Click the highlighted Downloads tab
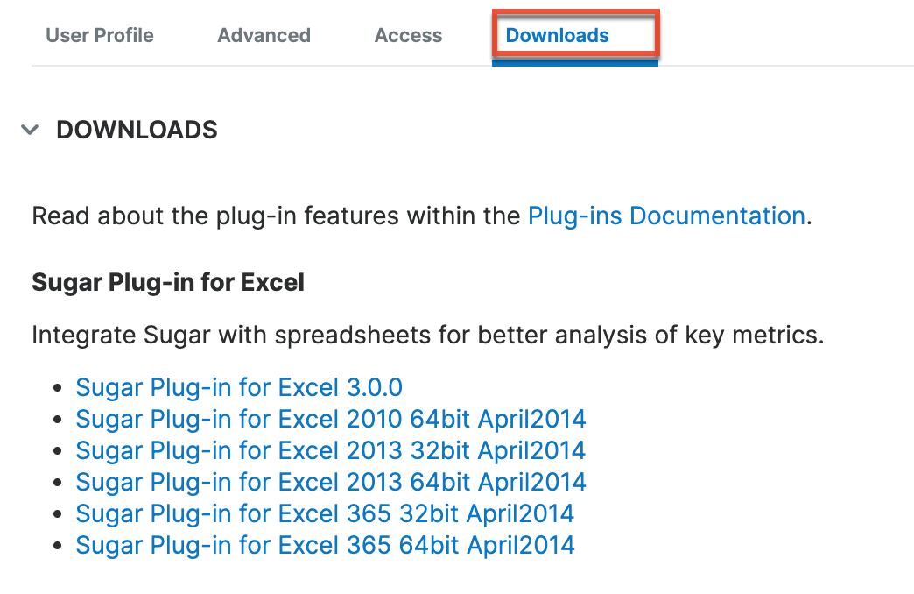This screenshot has width=914, height=594. (x=557, y=35)
